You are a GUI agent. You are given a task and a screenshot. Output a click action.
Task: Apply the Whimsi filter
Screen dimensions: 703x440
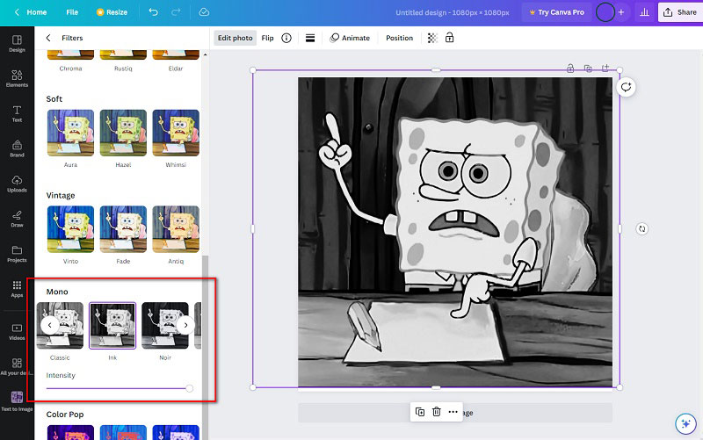point(176,133)
